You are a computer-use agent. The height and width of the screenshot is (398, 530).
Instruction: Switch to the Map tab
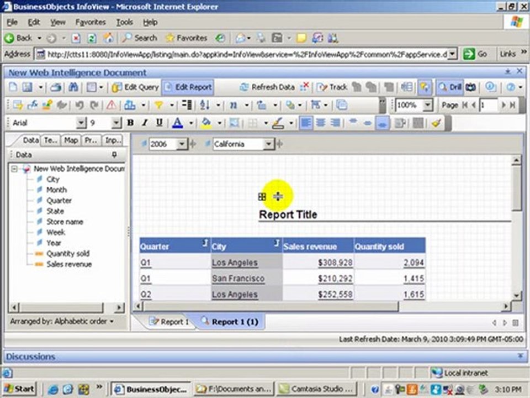(x=71, y=140)
